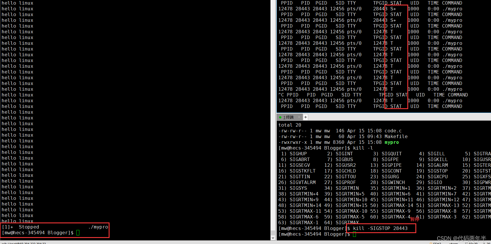The image size is (491, 244).
Task: Click the "[1]+ Stopped" job status text
Action: tap(20, 227)
